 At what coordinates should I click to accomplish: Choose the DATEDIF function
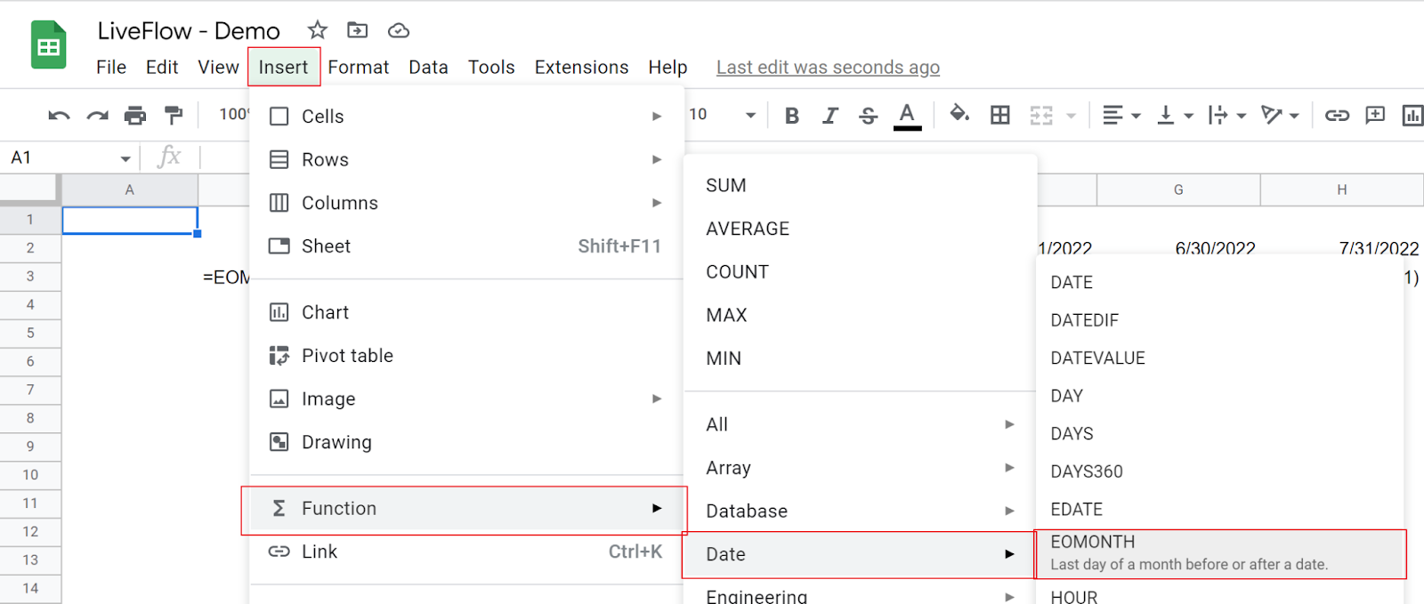pos(1220,320)
